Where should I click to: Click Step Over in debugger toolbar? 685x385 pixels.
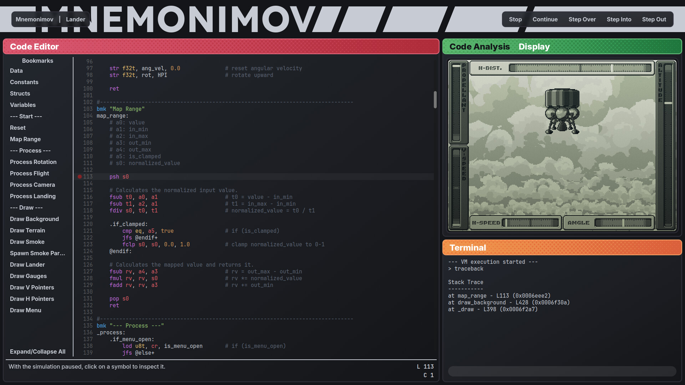(x=582, y=19)
